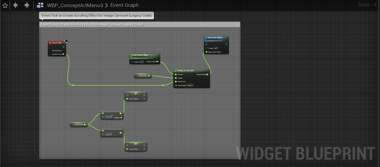Click Get Scroll Offset Return Value pin
Image resolution: width=380 pixels, height=167 pixels.
(x=157, y=62)
